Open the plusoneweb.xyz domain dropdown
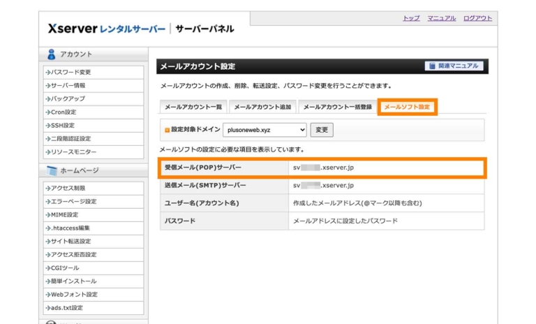The height and width of the screenshot is (324, 536). pyautogui.click(x=265, y=130)
